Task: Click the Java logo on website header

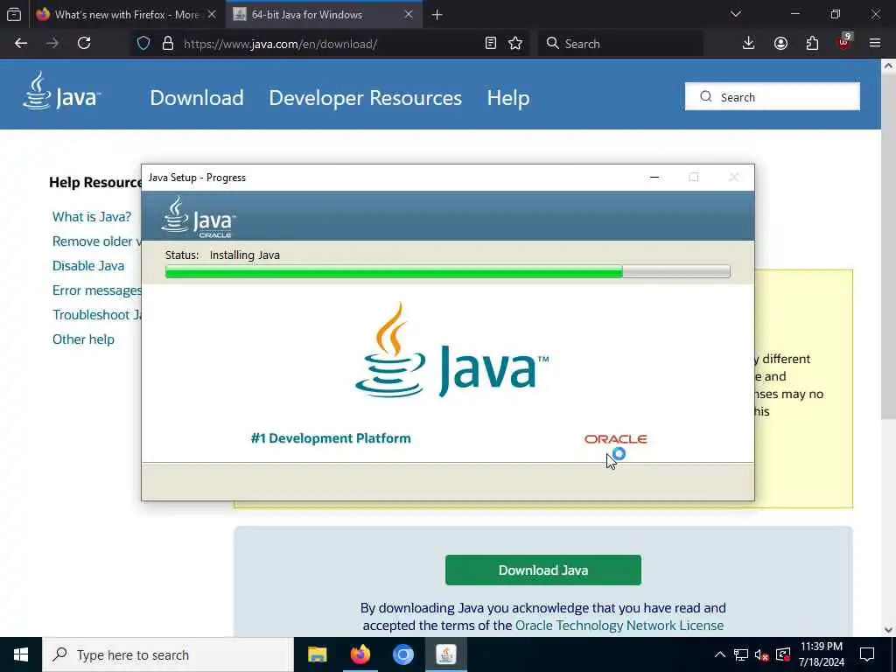Action: [62, 91]
